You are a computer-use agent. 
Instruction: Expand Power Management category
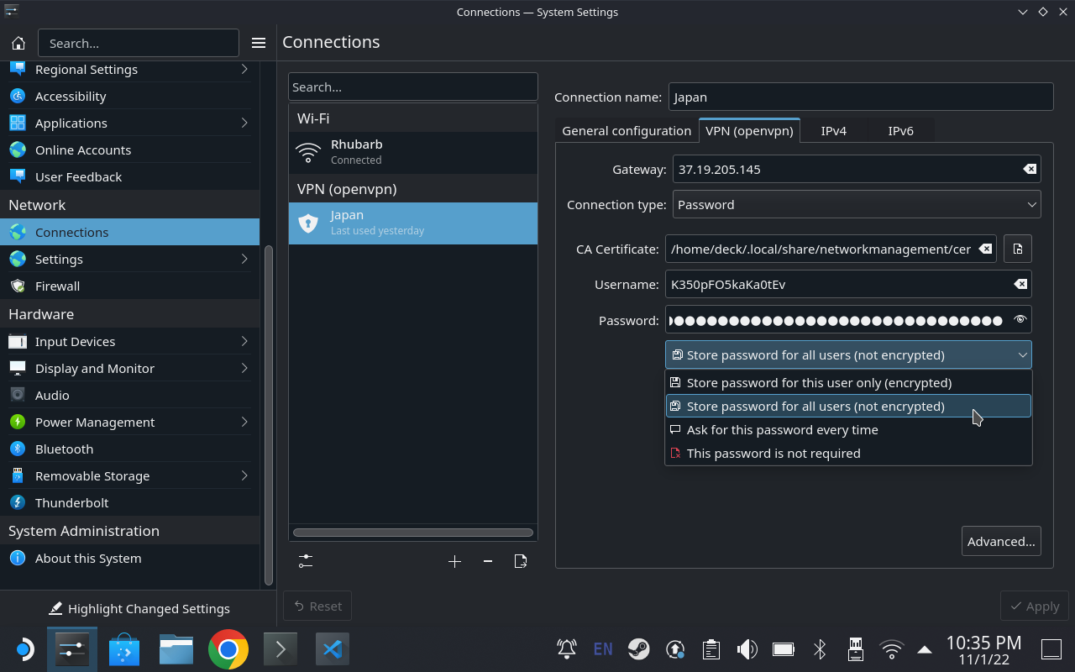click(244, 422)
